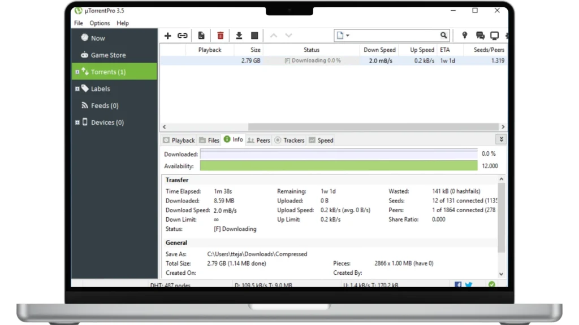Remove the torrent with the red trash icon
579x325 pixels.
coord(221,36)
